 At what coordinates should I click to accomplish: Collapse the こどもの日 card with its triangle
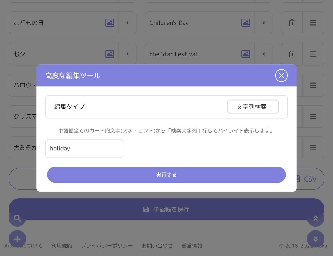(x=127, y=23)
